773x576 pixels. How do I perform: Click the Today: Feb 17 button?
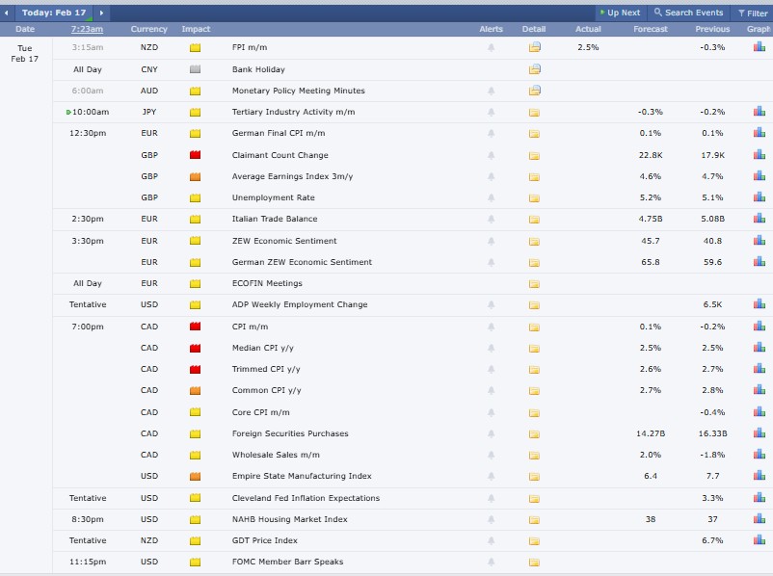coord(53,13)
